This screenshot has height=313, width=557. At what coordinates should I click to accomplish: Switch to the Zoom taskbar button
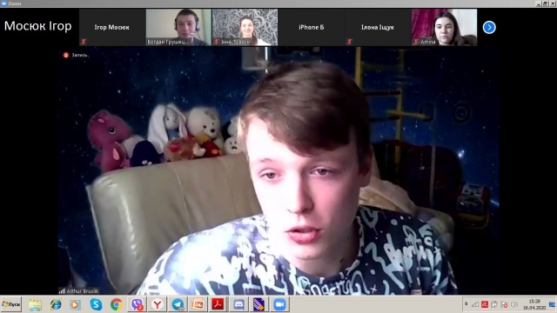(x=279, y=304)
